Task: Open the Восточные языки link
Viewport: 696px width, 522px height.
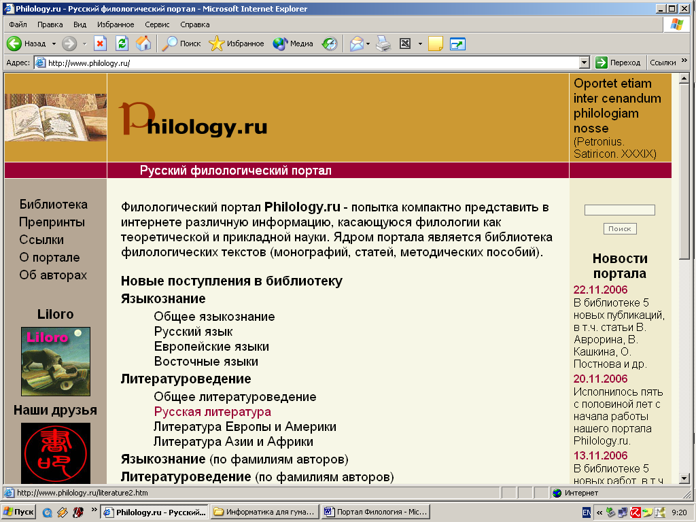Action: [x=206, y=362]
